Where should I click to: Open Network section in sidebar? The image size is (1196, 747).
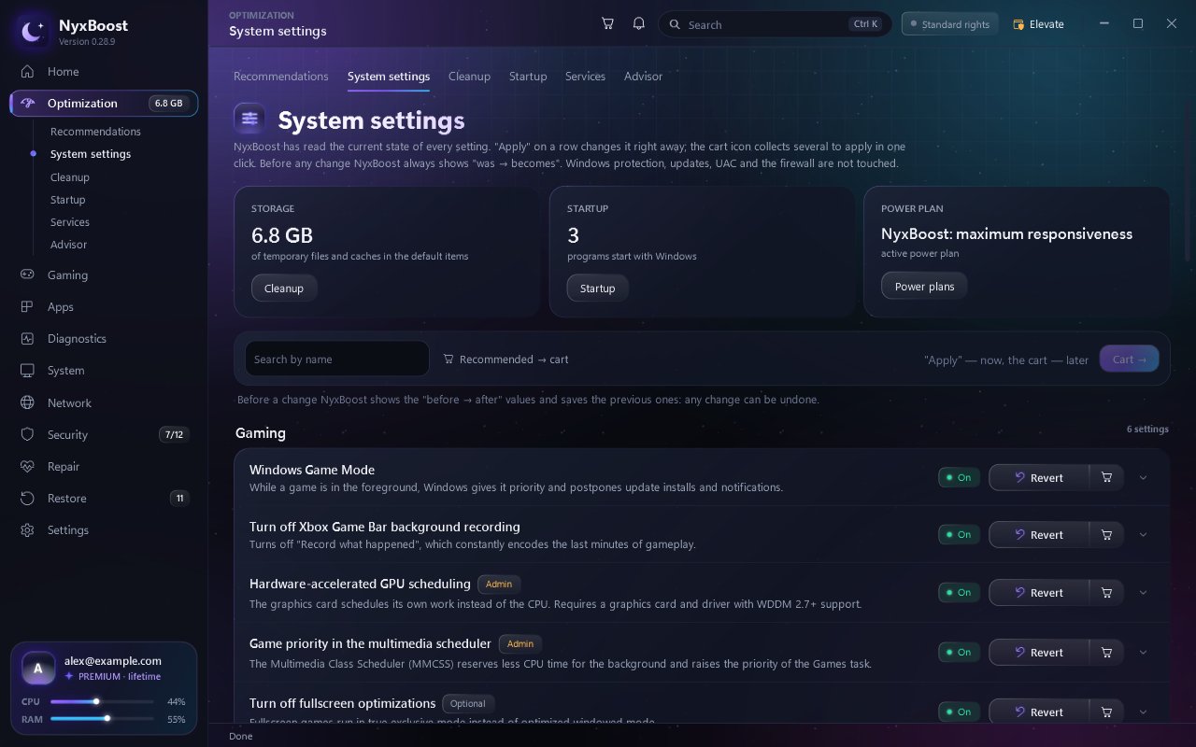click(x=104, y=403)
